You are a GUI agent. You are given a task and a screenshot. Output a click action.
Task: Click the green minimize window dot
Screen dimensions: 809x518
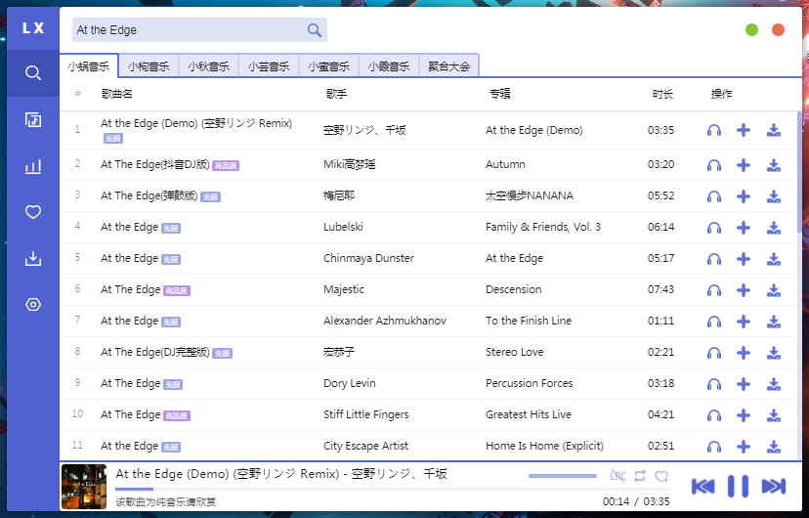click(x=751, y=30)
